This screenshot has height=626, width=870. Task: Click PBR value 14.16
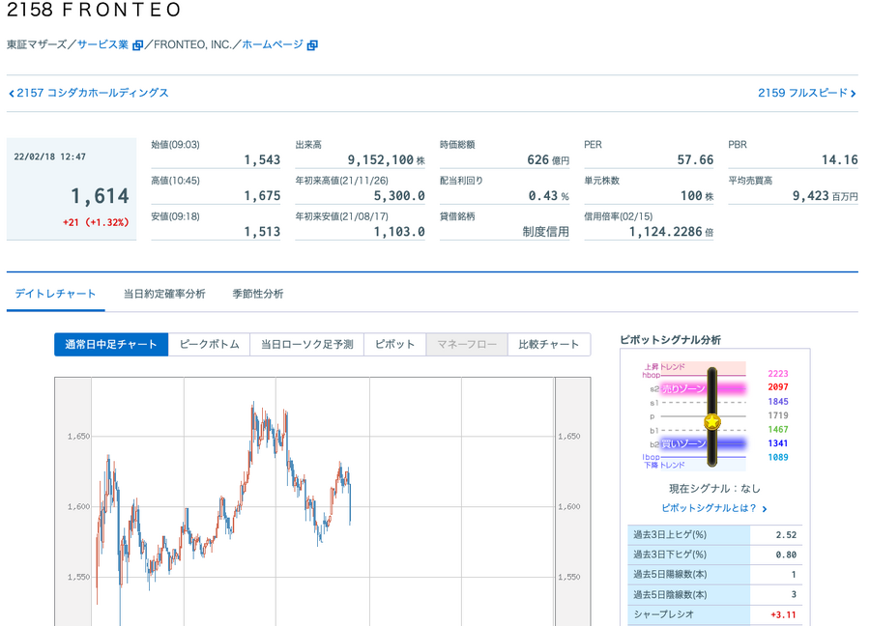(x=839, y=160)
